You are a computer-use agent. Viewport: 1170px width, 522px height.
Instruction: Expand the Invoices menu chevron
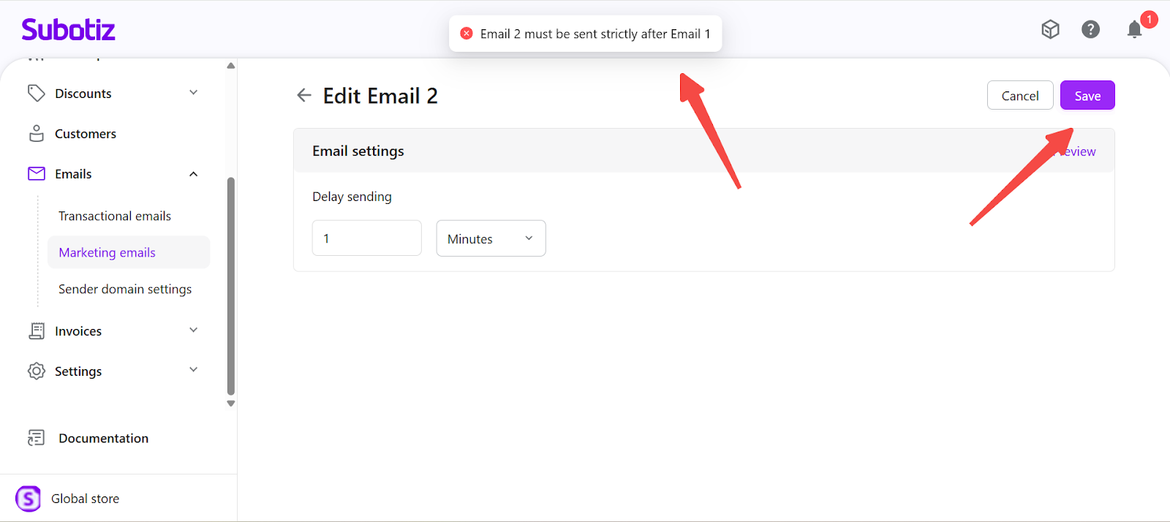(194, 330)
